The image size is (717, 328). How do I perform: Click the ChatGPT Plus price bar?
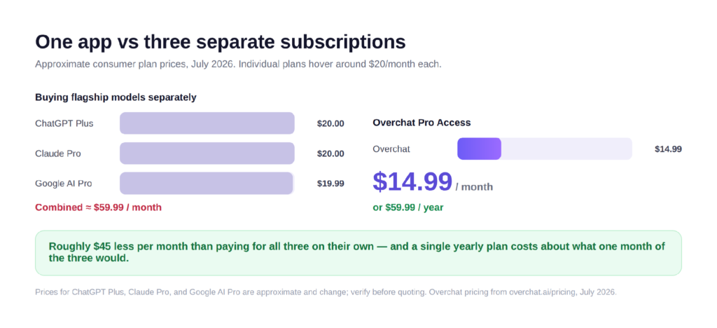click(207, 123)
